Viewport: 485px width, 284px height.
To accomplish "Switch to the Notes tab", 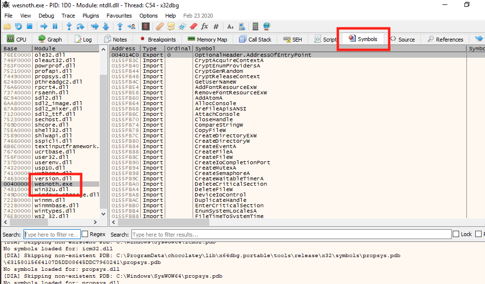I will 116,39.
